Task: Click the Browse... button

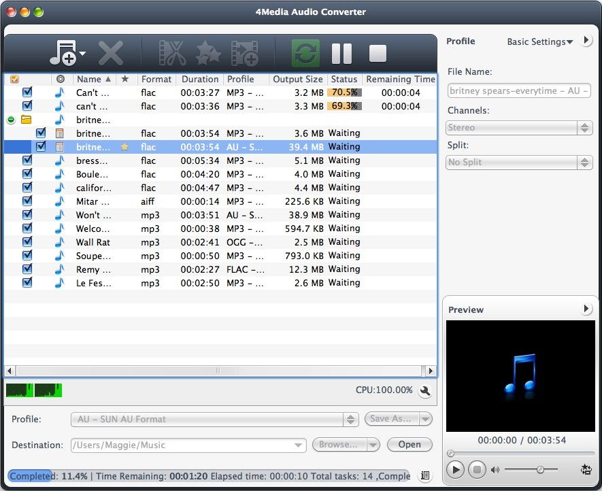Action: (x=339, y=445)
